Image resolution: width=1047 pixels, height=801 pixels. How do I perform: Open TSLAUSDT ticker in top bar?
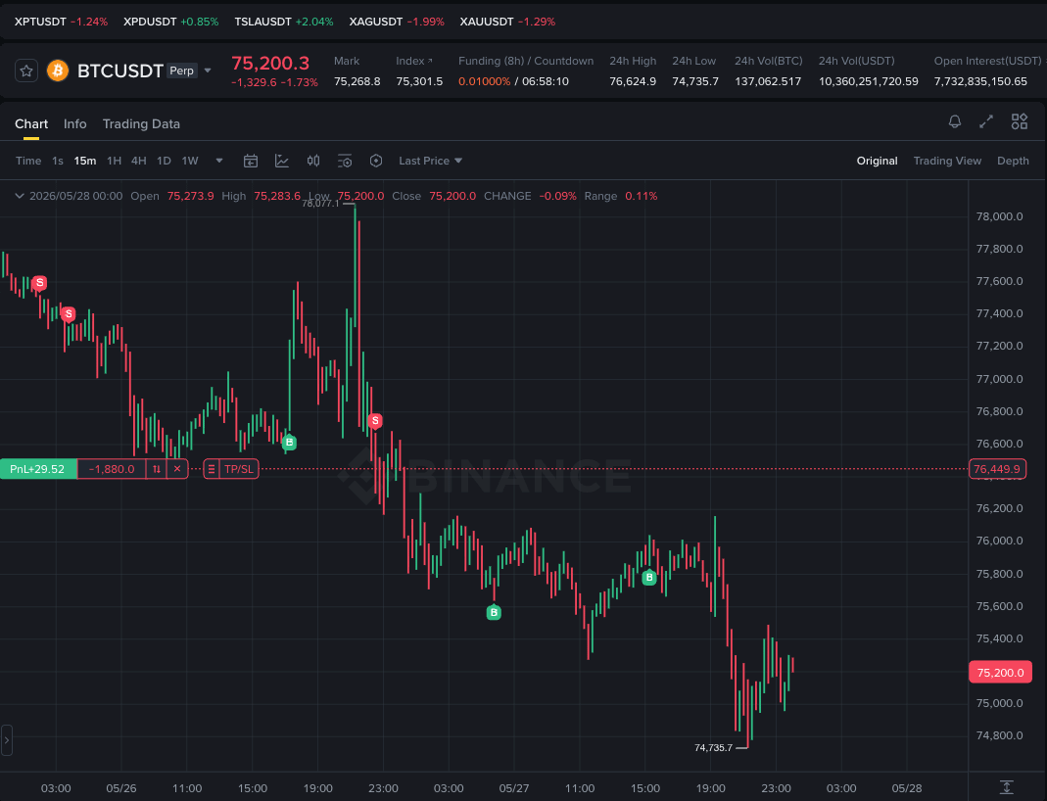[284, 22]
